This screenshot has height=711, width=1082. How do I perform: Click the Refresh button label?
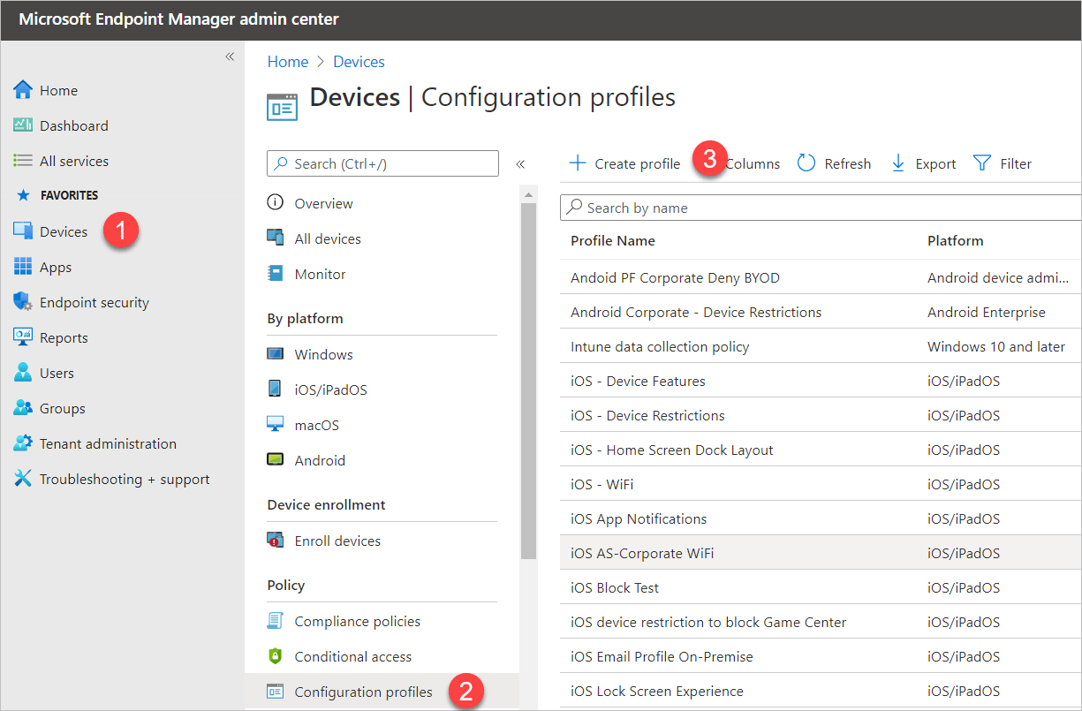848,163
